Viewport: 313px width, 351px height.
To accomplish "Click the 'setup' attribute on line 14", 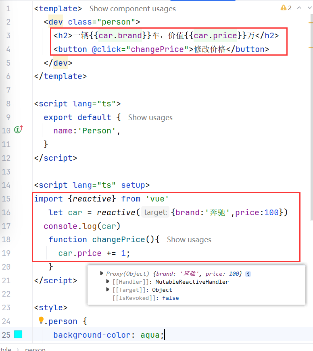I will pyautogui.click(x=133, y=185).
